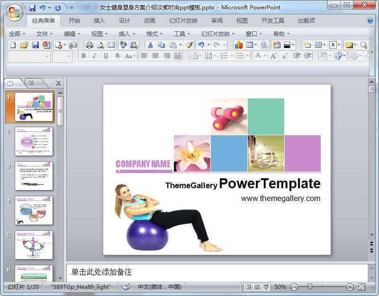Align text right
This screenshot has height=296, width=379.
[167, 56]
